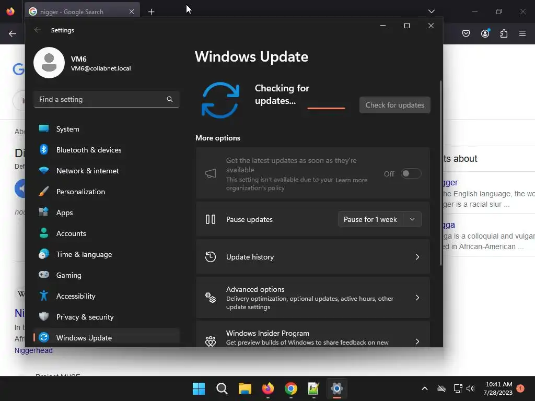
Task: Click cloud sync tray icon
Action: click(x=441, y=388)
